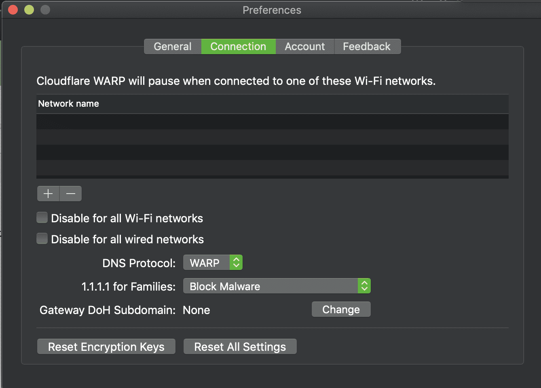Open 1.1.1.1 for Families Block Malware dropdown
Screen dimensions: 541x388
(277, 286)
